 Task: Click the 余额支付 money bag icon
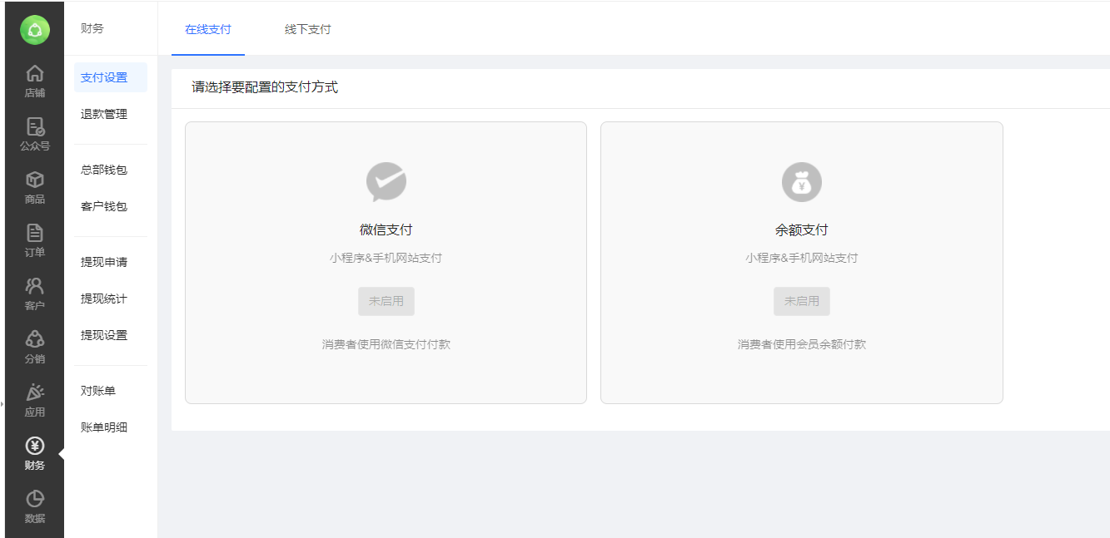click(x=801, y=182)
